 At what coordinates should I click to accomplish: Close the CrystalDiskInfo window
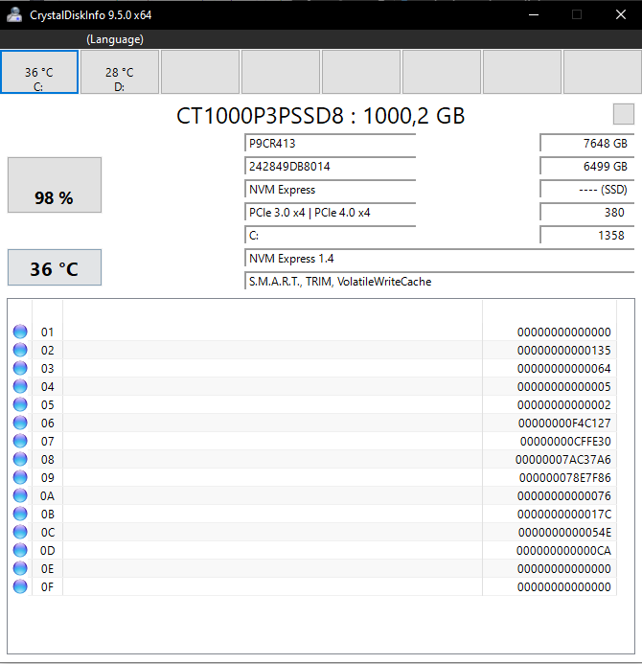coord(620,14)
